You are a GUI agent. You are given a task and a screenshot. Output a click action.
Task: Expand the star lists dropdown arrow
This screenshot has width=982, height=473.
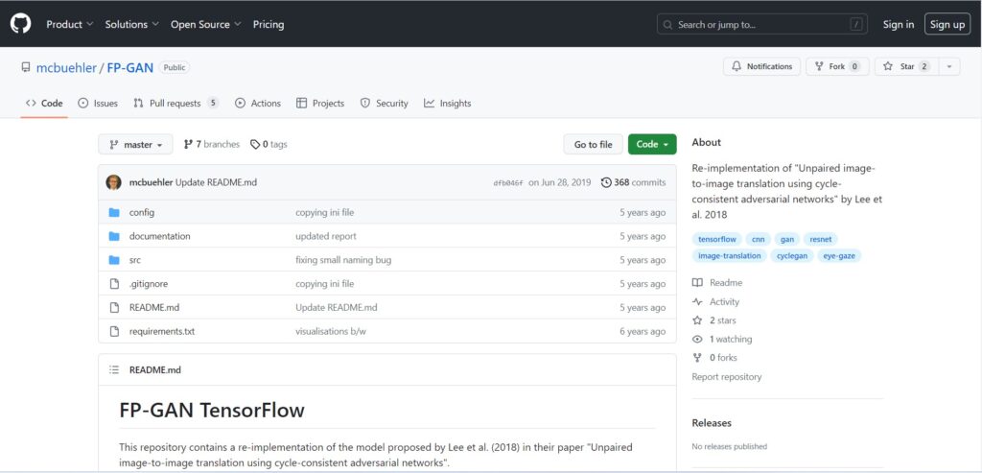[x=948, y=66]
